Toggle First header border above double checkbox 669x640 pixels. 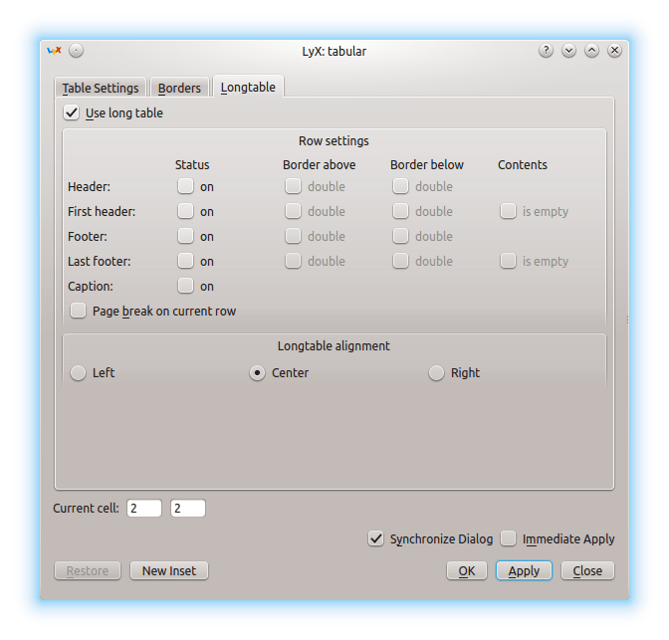pyautogui.click(x=293, y=211)
